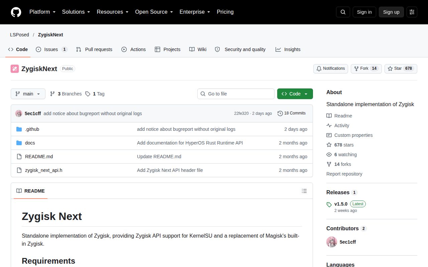Click the 5ec1cff commit author avatar
This screenshot has width=428, height=267.
tap(19, 113)
